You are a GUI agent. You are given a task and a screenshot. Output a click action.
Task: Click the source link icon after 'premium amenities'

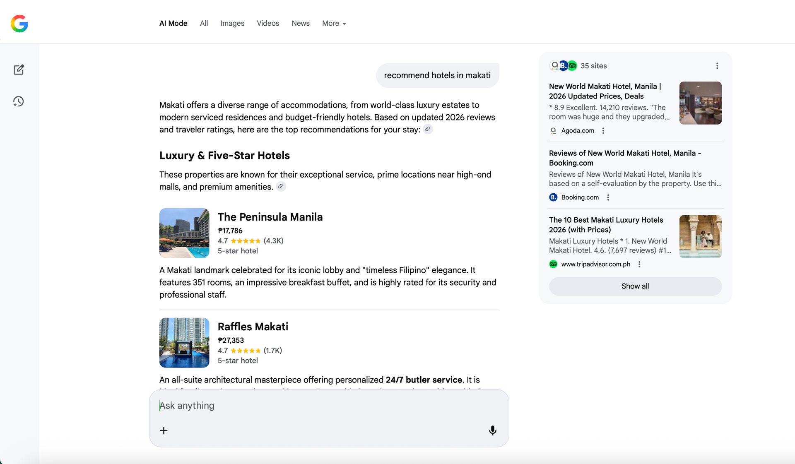click(x=281, y=186)
